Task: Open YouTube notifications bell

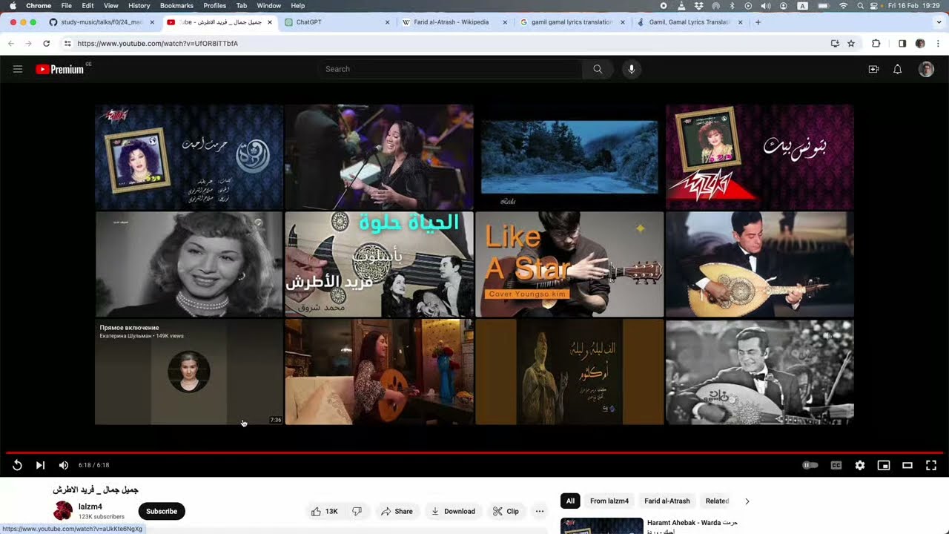Action: click(897, 69)
